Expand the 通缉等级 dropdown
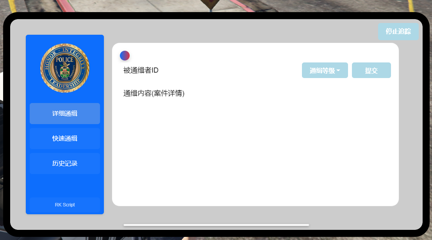The width and height of the screenshot is (432, 240). pos(325,71)
